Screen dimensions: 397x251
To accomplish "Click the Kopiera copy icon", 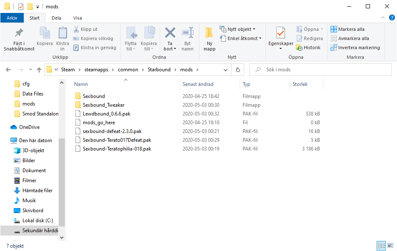I will [45, 33].
